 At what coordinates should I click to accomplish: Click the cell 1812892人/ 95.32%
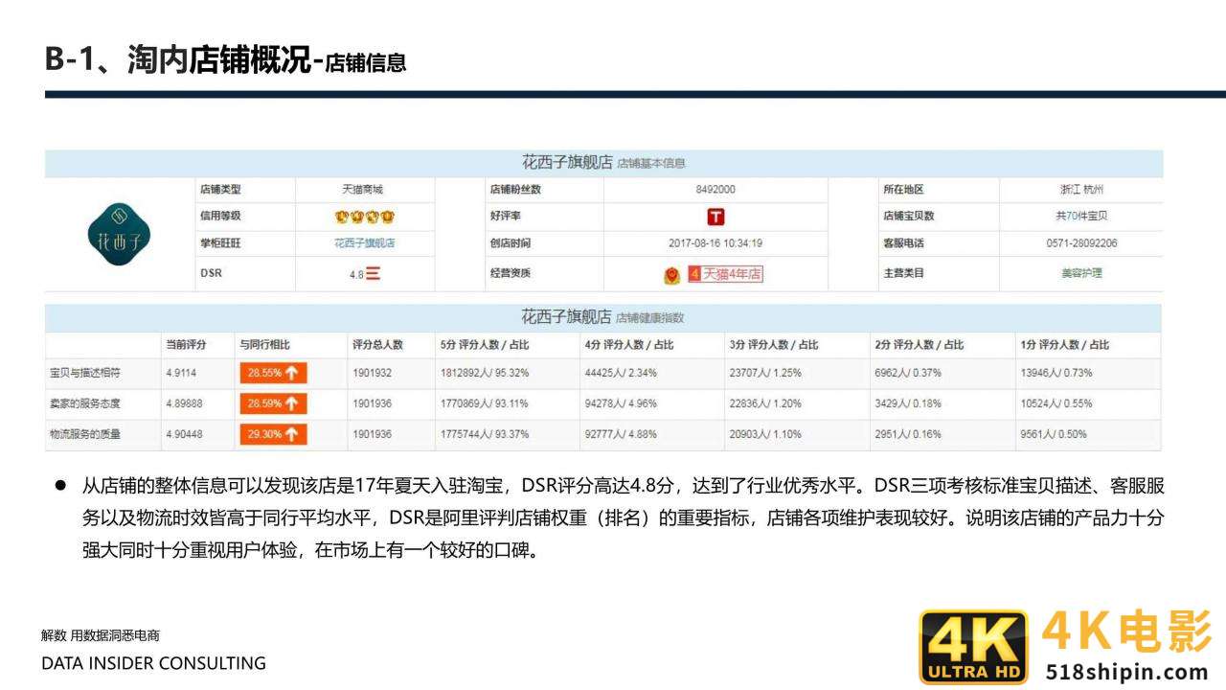point(485,373)
